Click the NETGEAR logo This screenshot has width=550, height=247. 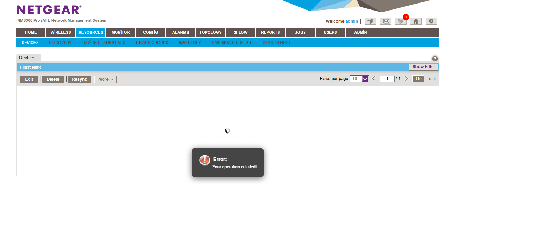pyautogui.click(x=49, y=9)
